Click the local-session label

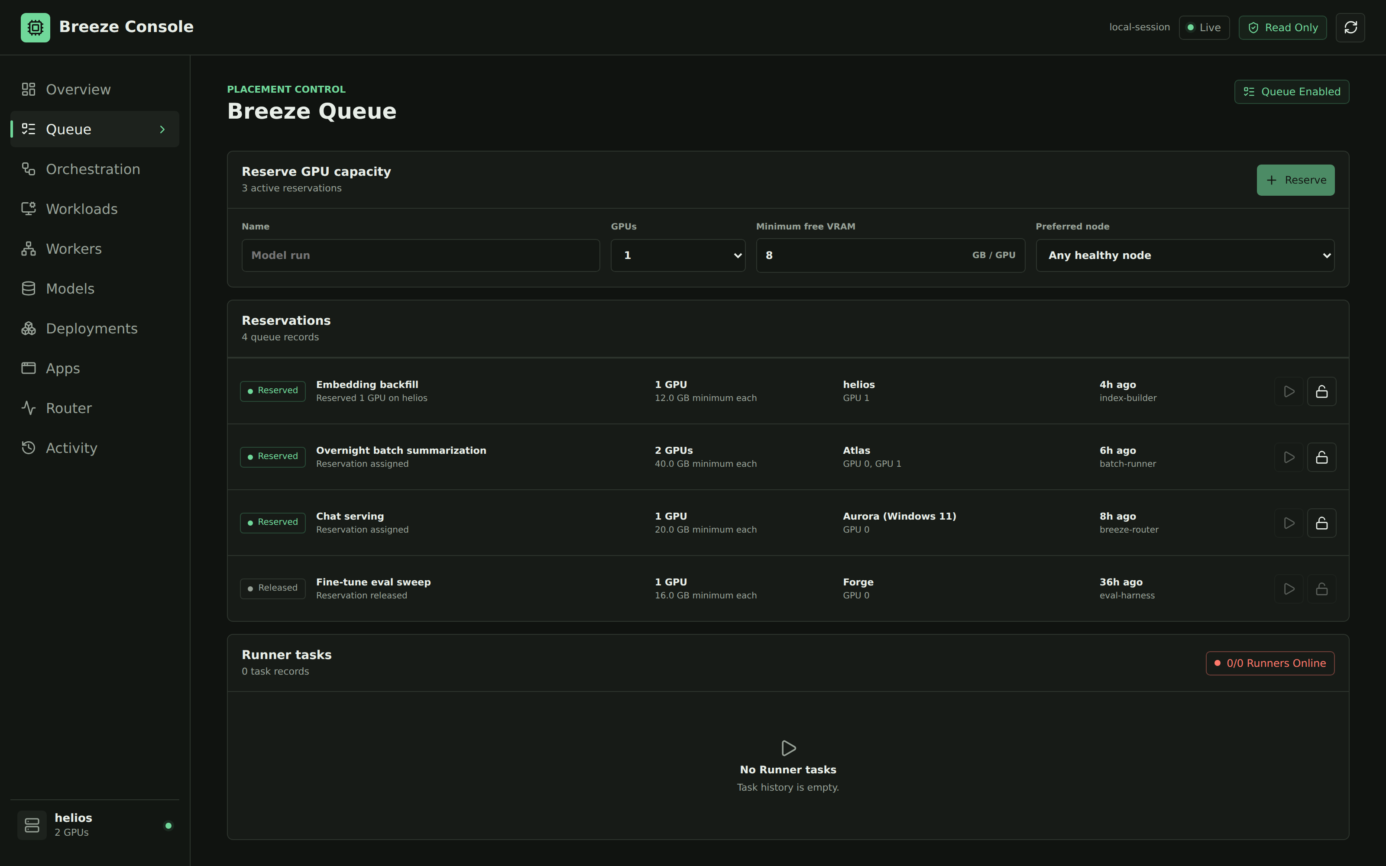pyautogui.click(x=1139, y=27)
